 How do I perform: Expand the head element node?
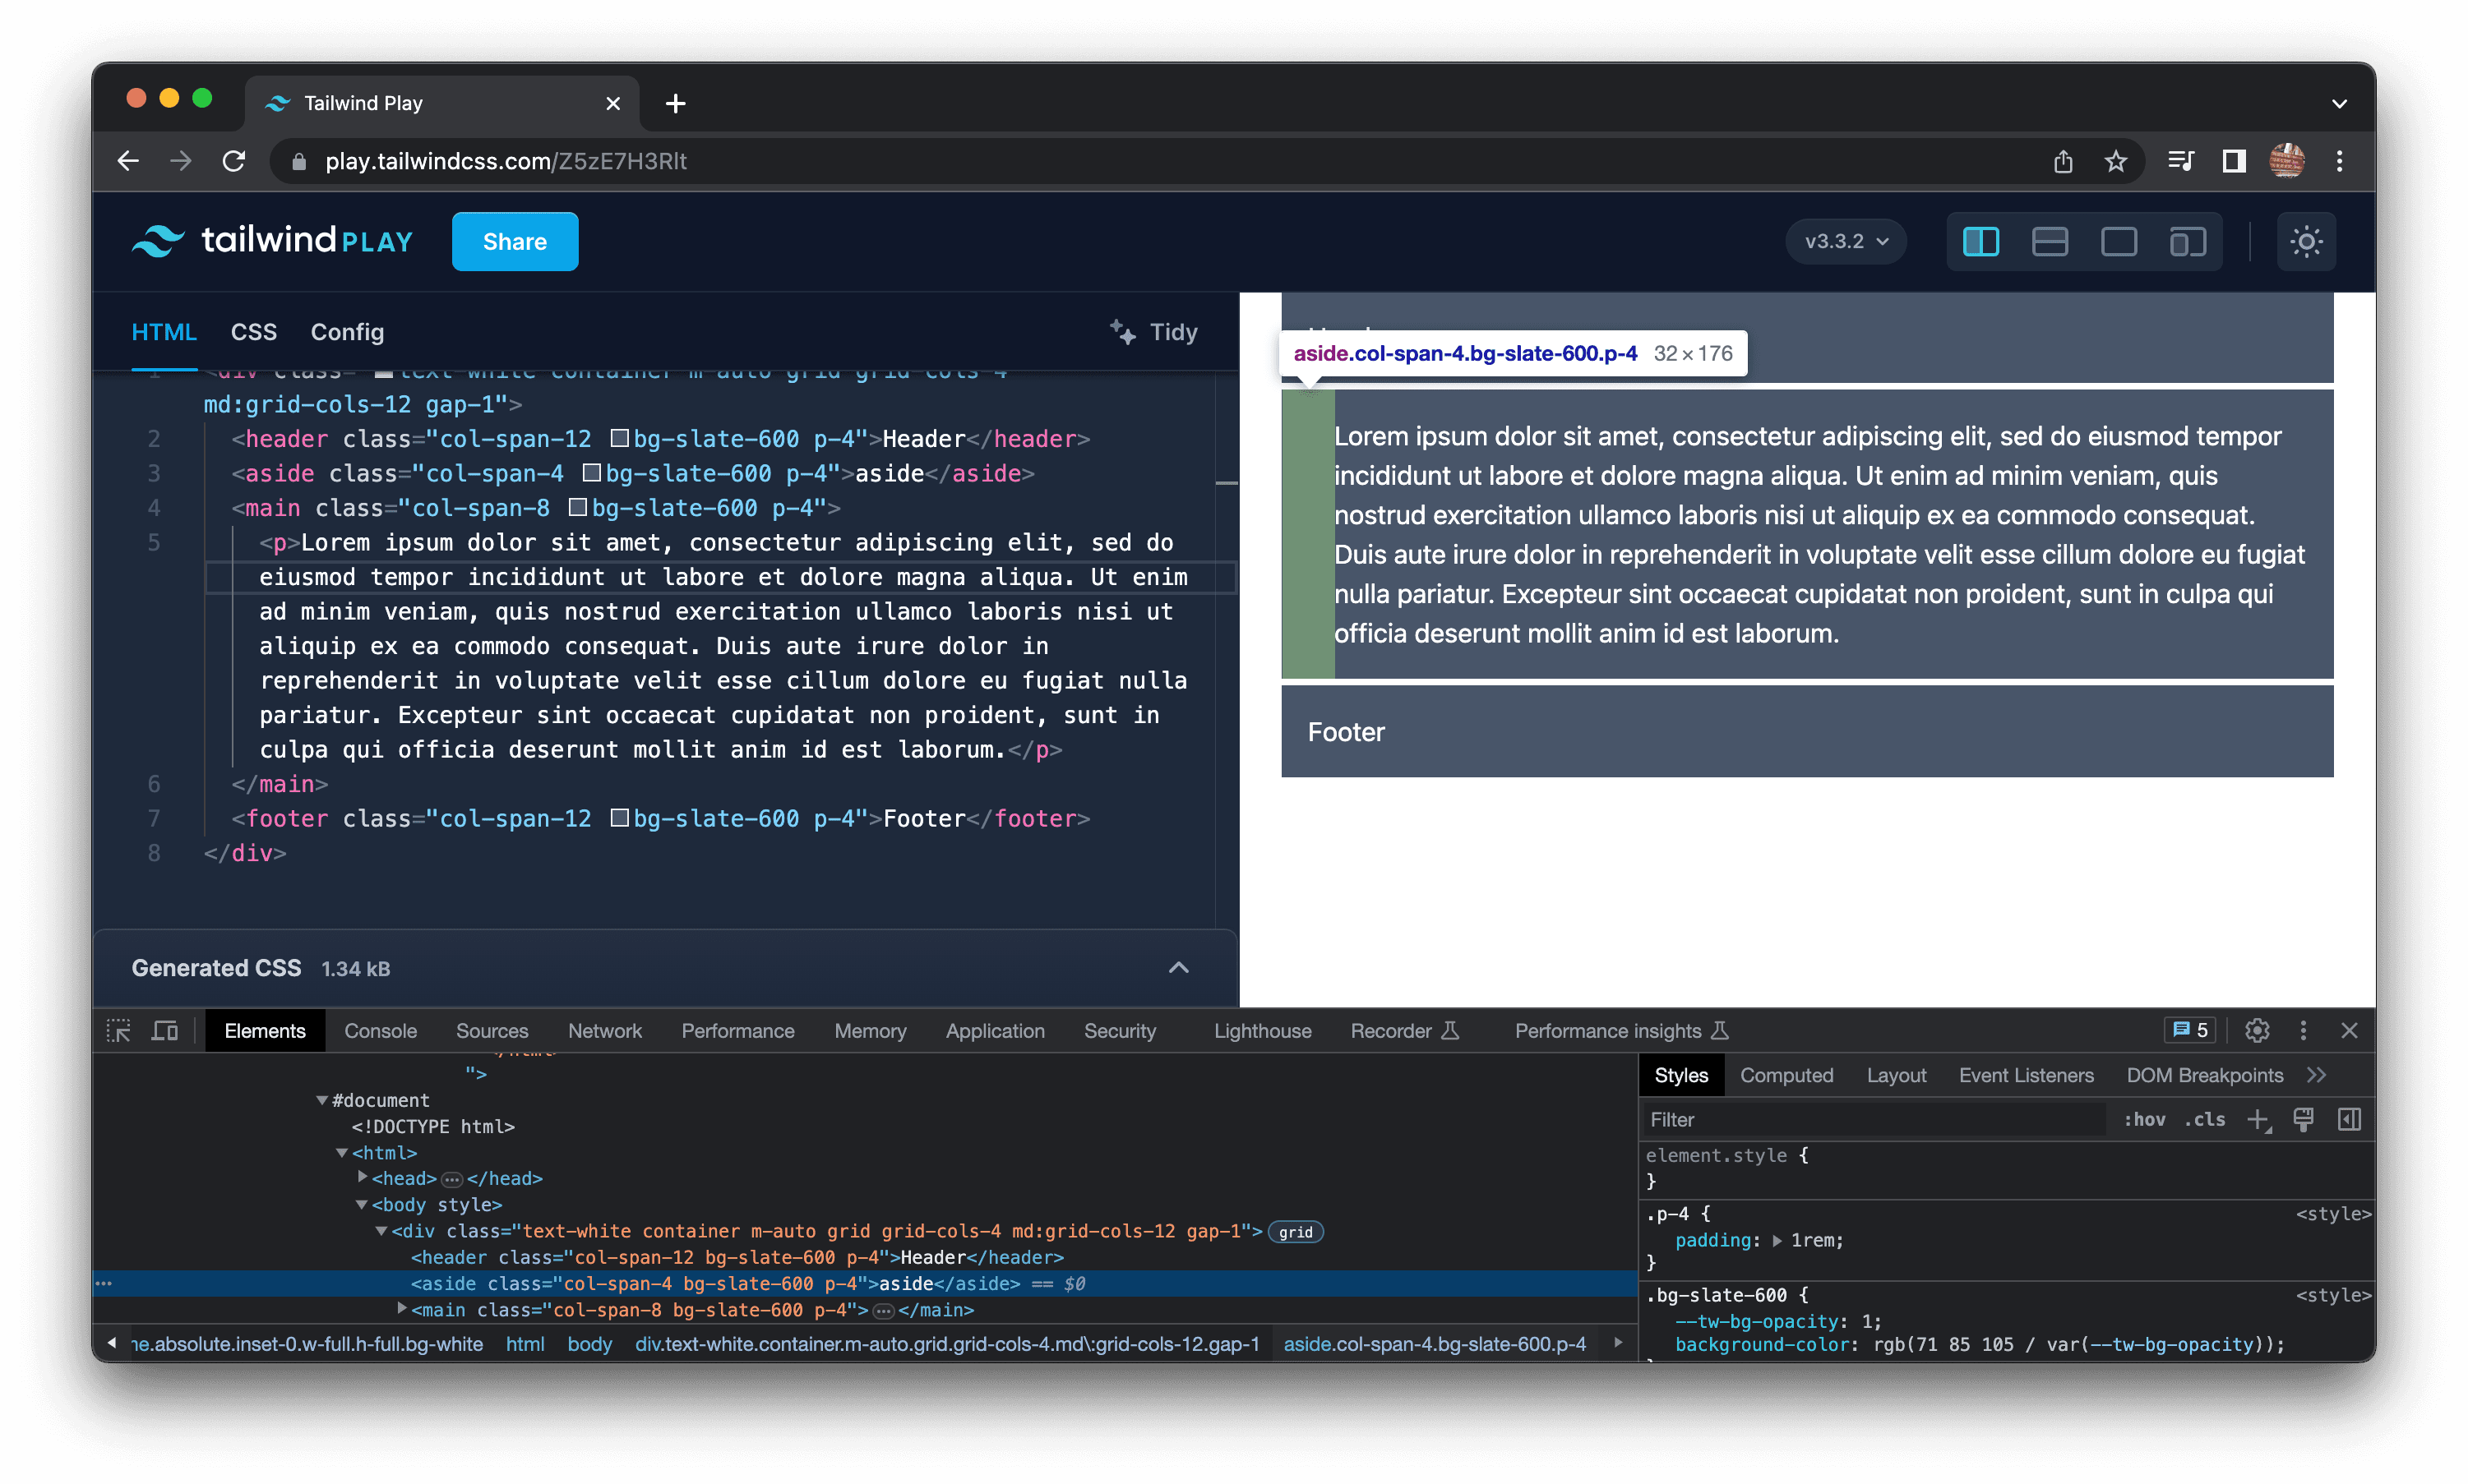click(x=363, y=1178)
